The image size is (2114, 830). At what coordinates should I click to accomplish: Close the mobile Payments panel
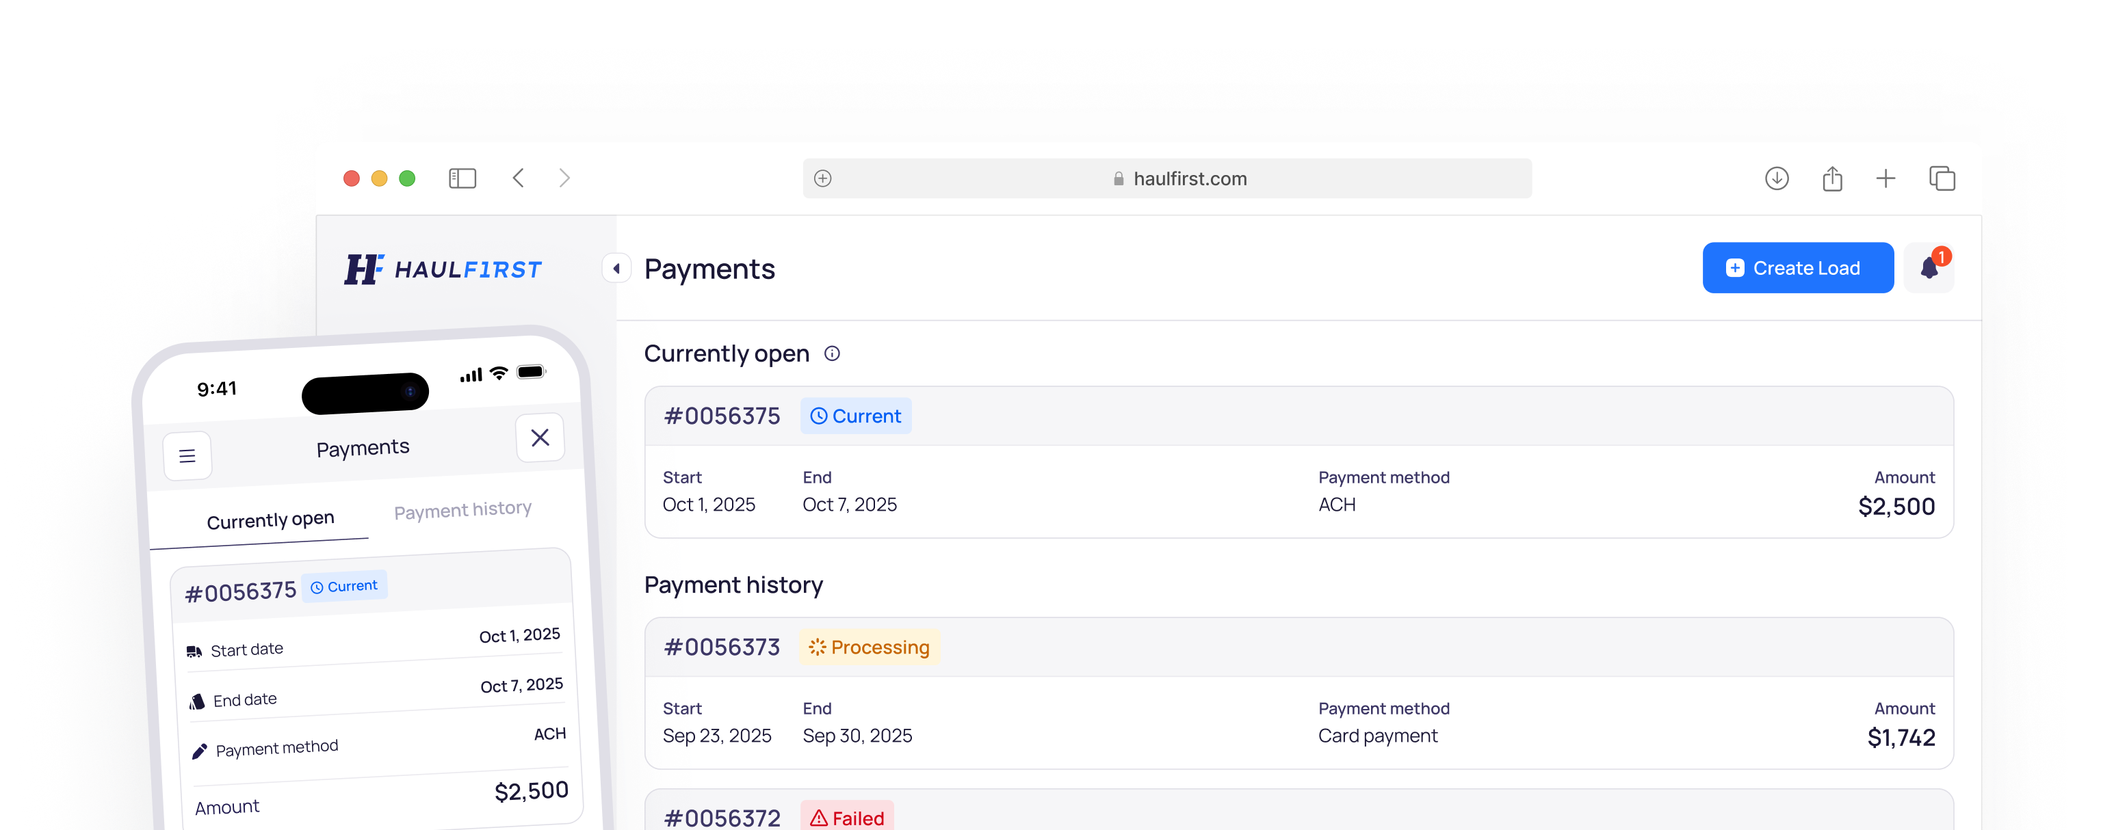click(x=540, y=438)
